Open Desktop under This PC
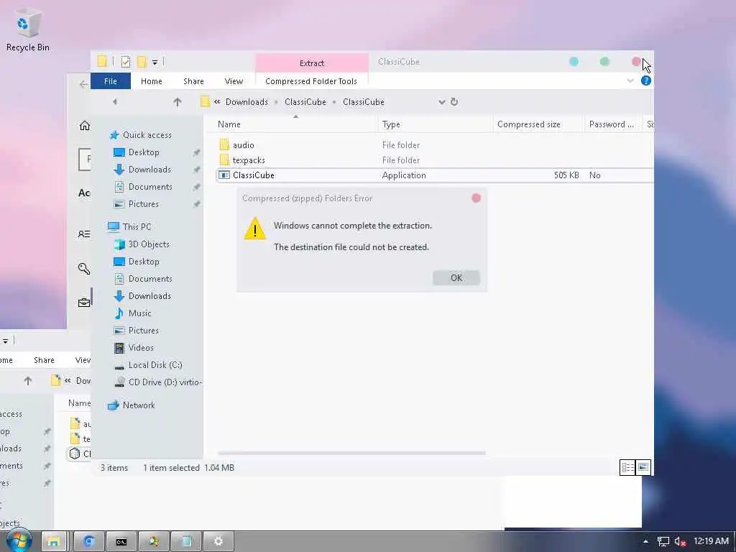Image resolution: width=736 pixels, height=552 pixels. pyautogui.click(x=144, y=262)
